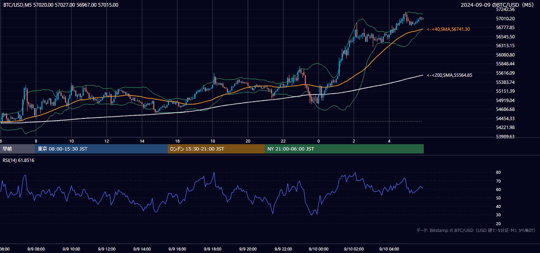Click the 9/9 10:00 time axis label
This screenshot has height=253, width=540.
[x=71, y=249]
